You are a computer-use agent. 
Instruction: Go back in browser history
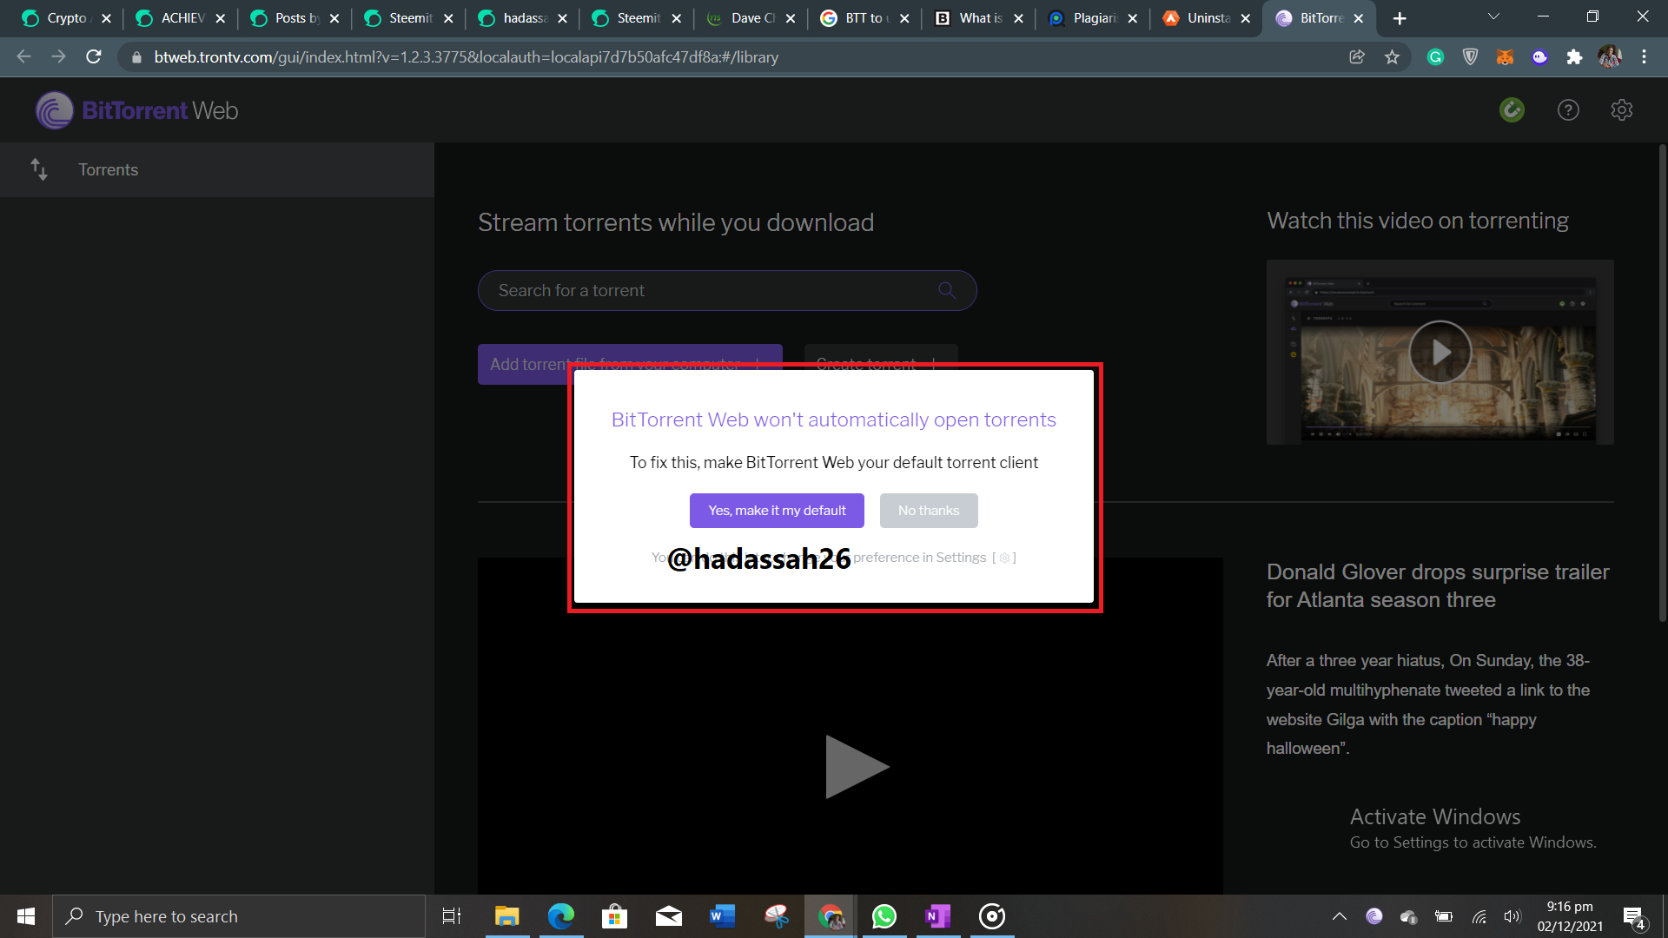click(24, 56)
